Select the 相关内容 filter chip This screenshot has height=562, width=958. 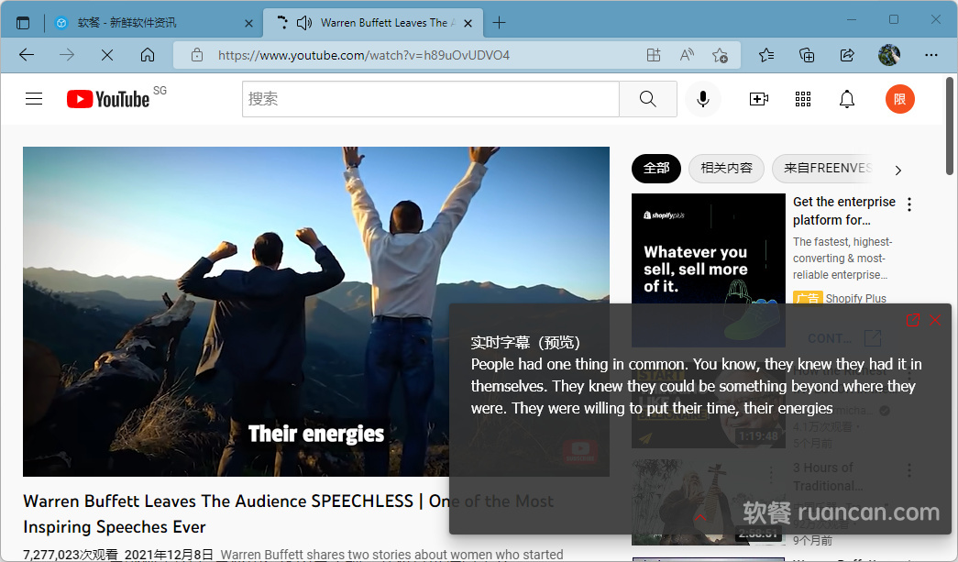pos(726,169)
